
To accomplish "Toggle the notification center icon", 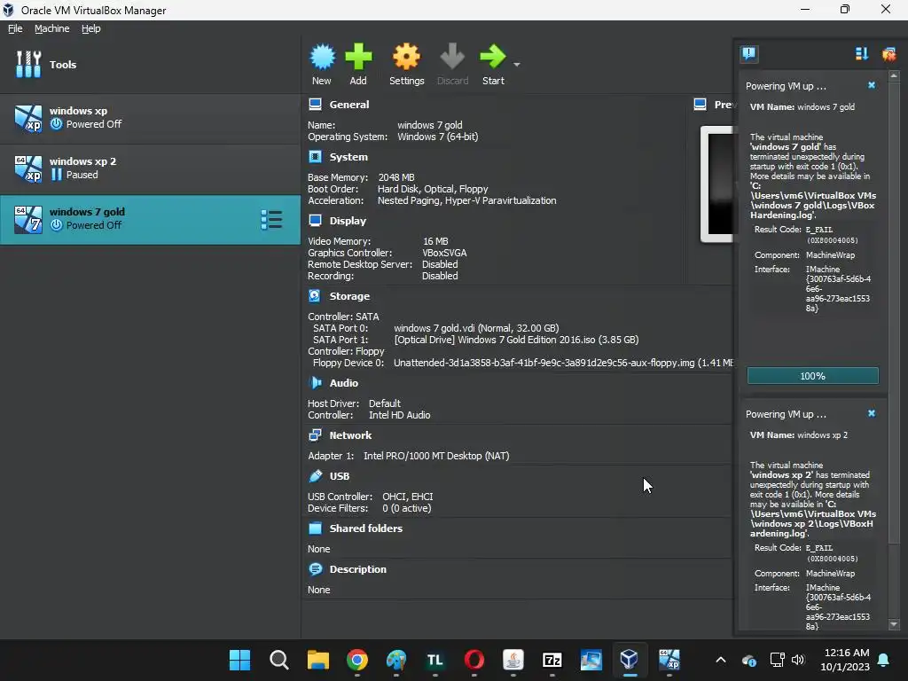I will [748, 54].
